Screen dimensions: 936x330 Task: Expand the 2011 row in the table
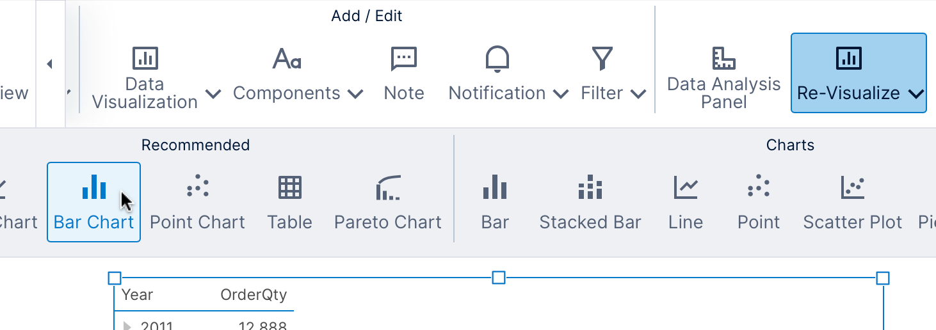point(127,326)
